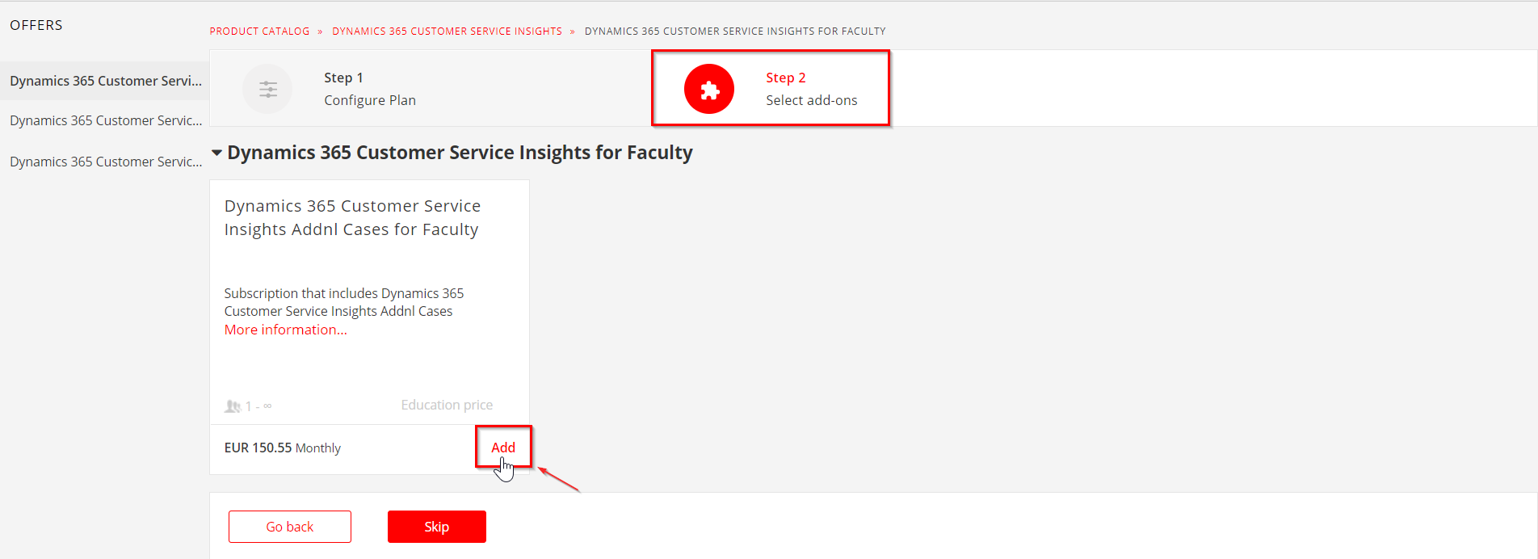Click the Insights for Faculty section heading
This screenshot has width=1538, height=559.
460,153
